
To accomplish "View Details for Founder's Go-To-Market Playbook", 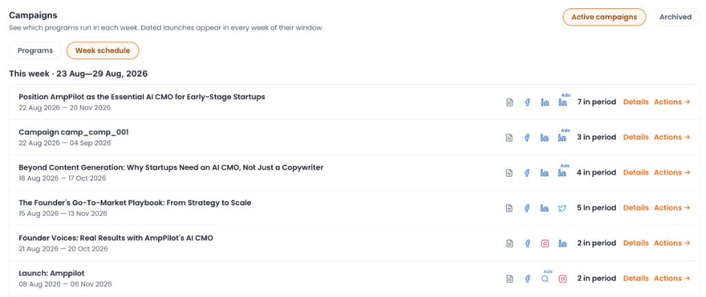I will tap(636, 207).
